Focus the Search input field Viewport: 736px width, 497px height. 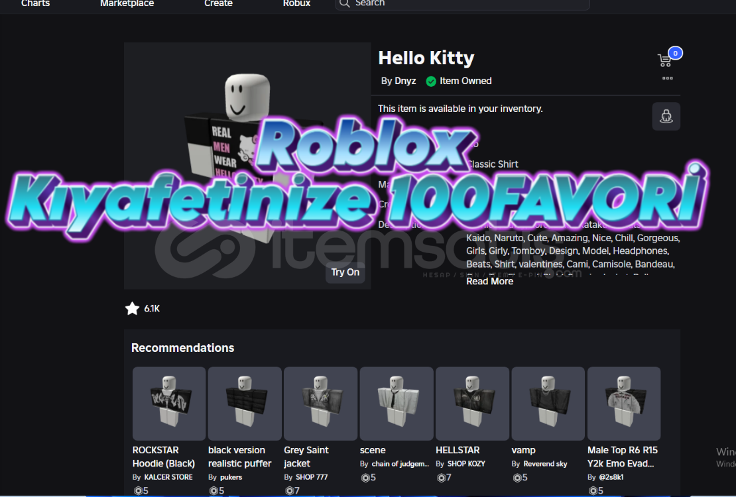462,4
